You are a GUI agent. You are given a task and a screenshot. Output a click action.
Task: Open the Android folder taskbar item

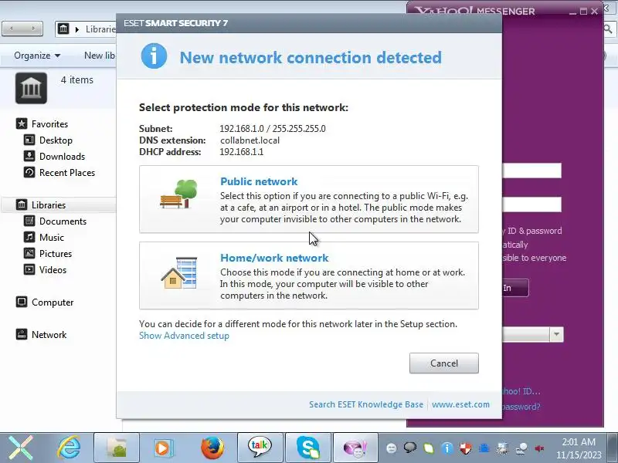117,448
